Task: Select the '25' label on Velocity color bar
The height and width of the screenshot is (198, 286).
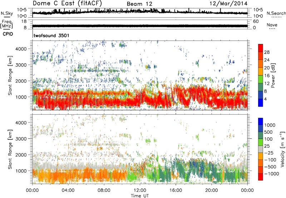Action: (267, 146)
